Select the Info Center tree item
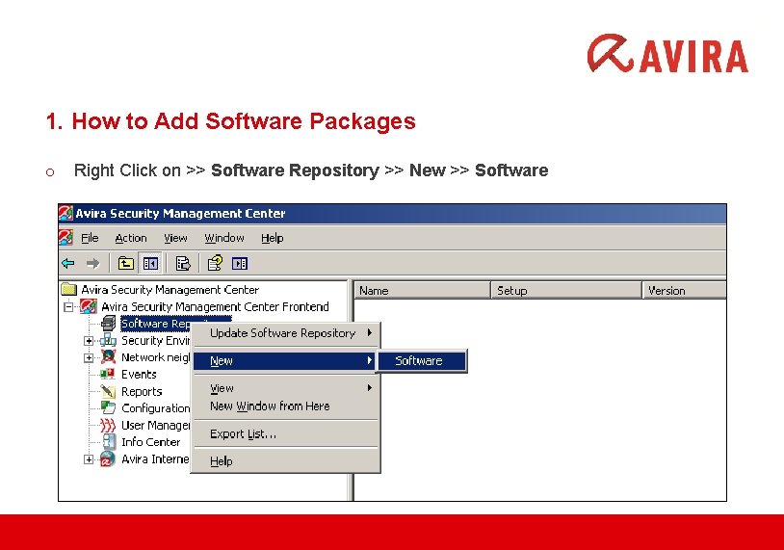Viewport: 784px width, 550px height. click(x=150, y=442)
